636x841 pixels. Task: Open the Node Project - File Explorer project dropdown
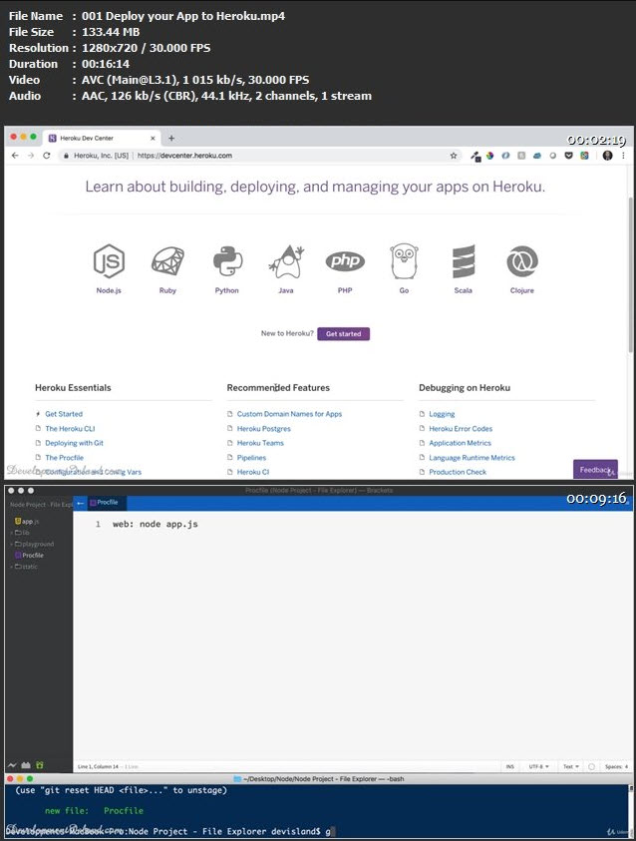point(41,505)
